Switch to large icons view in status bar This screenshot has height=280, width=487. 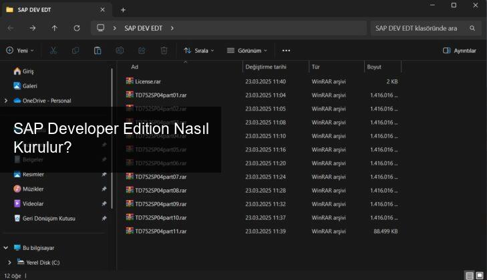[479, 275]
